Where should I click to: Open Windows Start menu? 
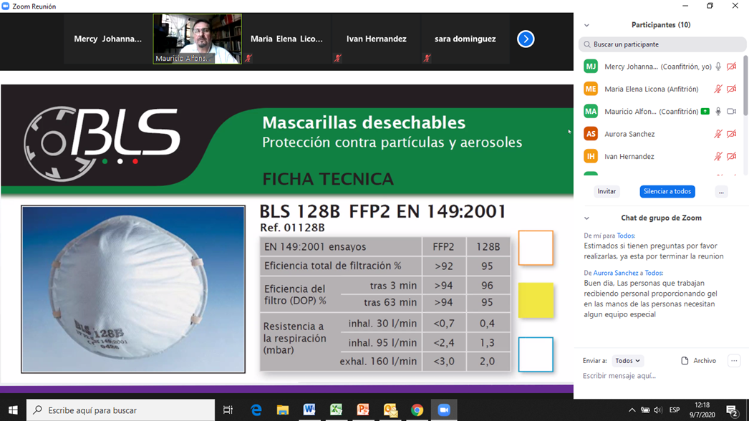click(13, 410)
